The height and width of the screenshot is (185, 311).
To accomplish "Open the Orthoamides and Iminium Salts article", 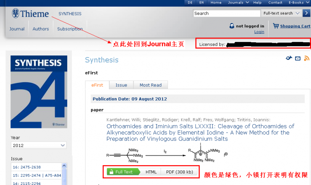I will click(x=200, y=133).
